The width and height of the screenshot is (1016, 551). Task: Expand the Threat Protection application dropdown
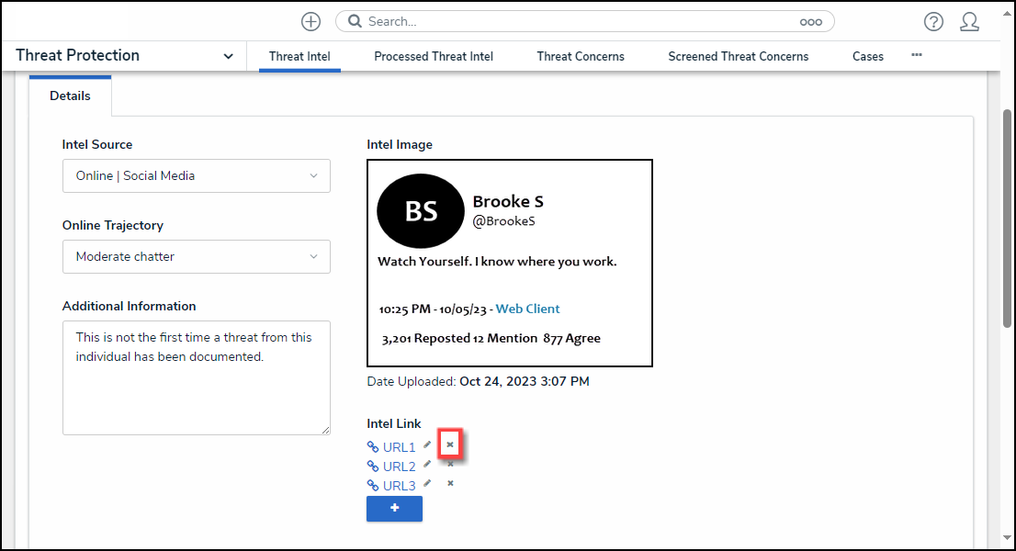(228, 56)
